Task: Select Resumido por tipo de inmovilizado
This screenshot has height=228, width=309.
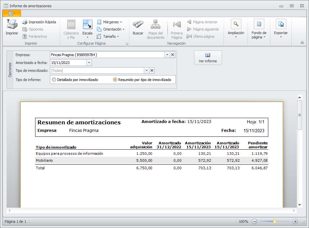Action: [115, 80]
